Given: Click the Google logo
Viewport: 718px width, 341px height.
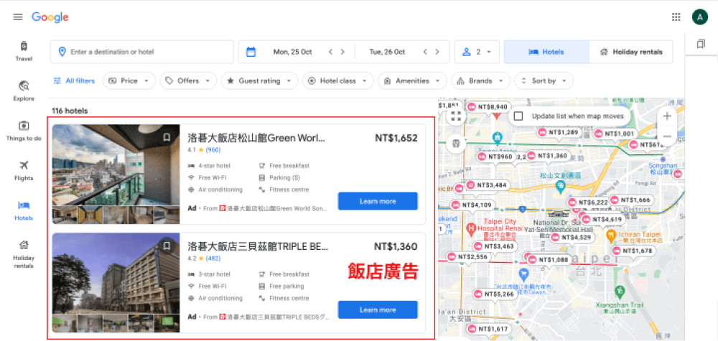Looking at the screenshot, I should pos(50,17).
